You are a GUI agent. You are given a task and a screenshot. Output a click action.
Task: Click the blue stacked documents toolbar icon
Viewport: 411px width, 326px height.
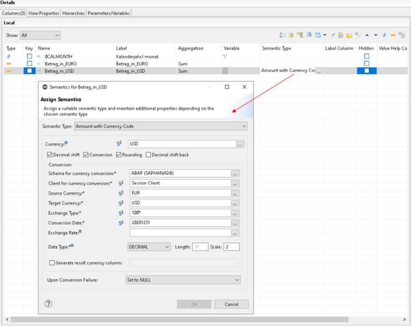pos(309,35)
